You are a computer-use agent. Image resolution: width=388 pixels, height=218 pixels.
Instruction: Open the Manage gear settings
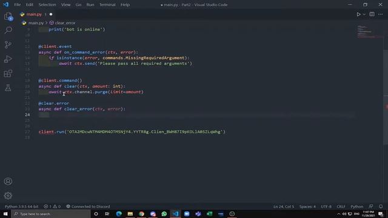pos(8,196)
